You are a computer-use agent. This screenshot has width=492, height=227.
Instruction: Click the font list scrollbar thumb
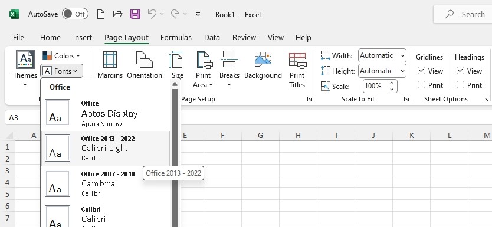click(175, 158)
